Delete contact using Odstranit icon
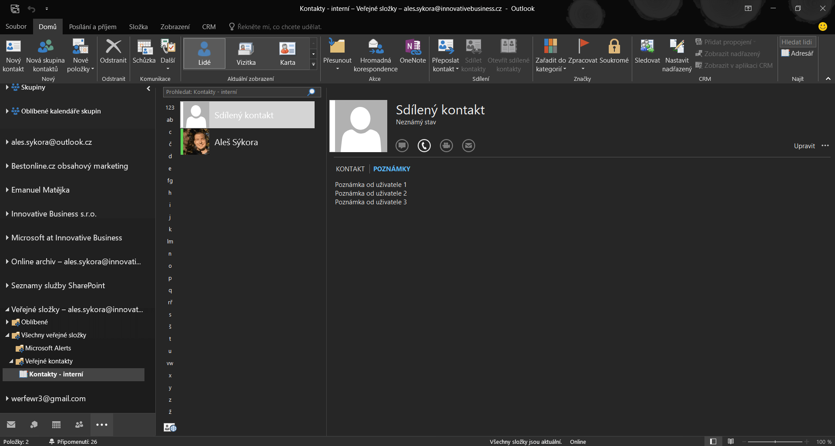This screenshot has height=446, width=835. click(x=113, y=52)
